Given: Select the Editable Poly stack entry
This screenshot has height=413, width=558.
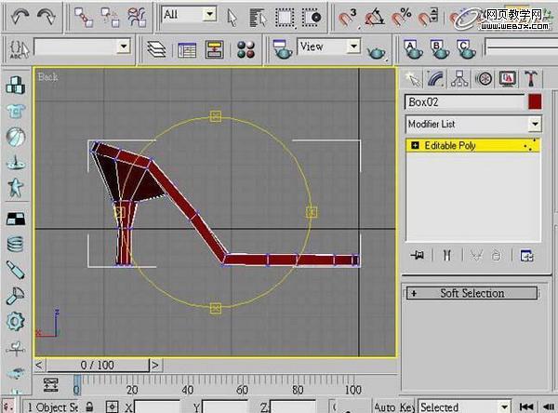Looking at the screenshot, I should click(473, 146).
